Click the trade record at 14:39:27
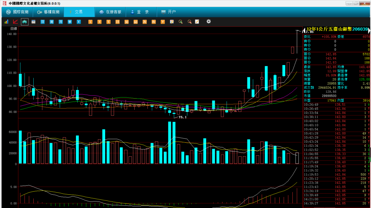The height and width of the screenshot is (208, 371). [336, 203]
